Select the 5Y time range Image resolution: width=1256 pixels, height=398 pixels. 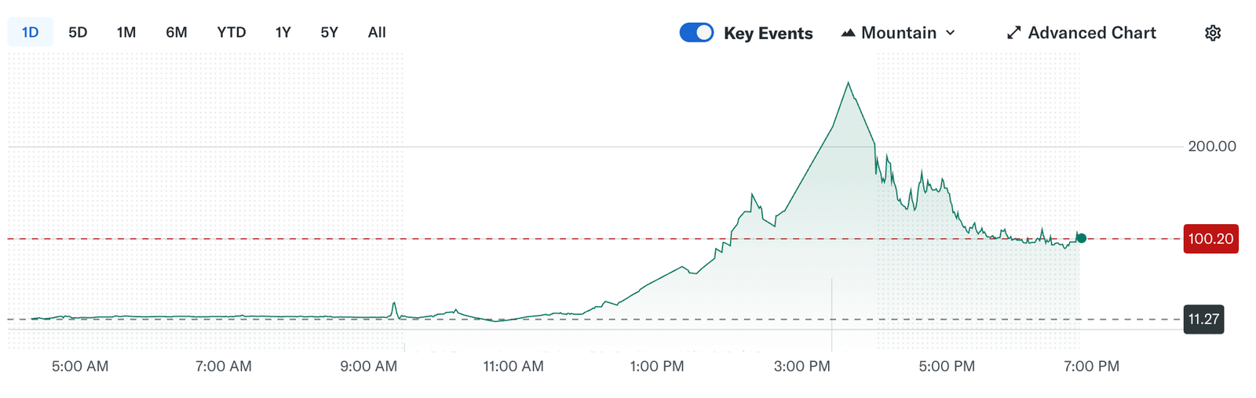(329, 32)
